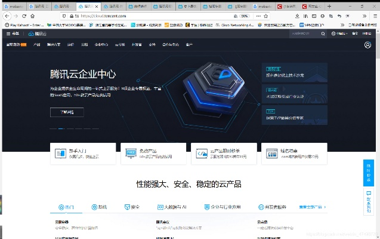The image size is (380, 239).
Task: Switch to the 基础 product tab
Action: pyautogui.click(x=99, y=207)
